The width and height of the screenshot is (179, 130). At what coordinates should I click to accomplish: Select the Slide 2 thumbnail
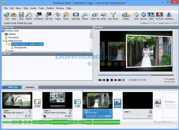pyautogui.click(x=57, y=100)
